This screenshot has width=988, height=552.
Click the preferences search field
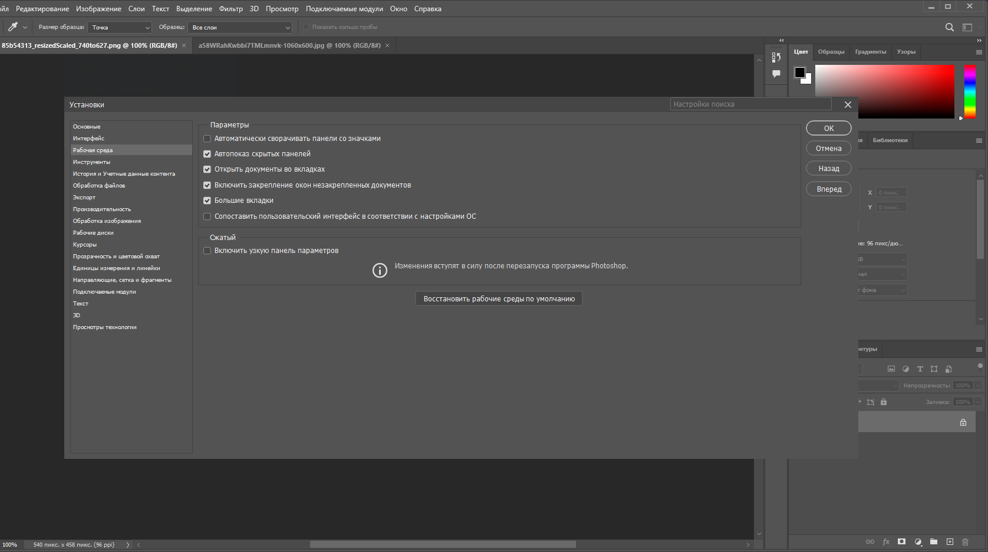click(x=751, y=104)
